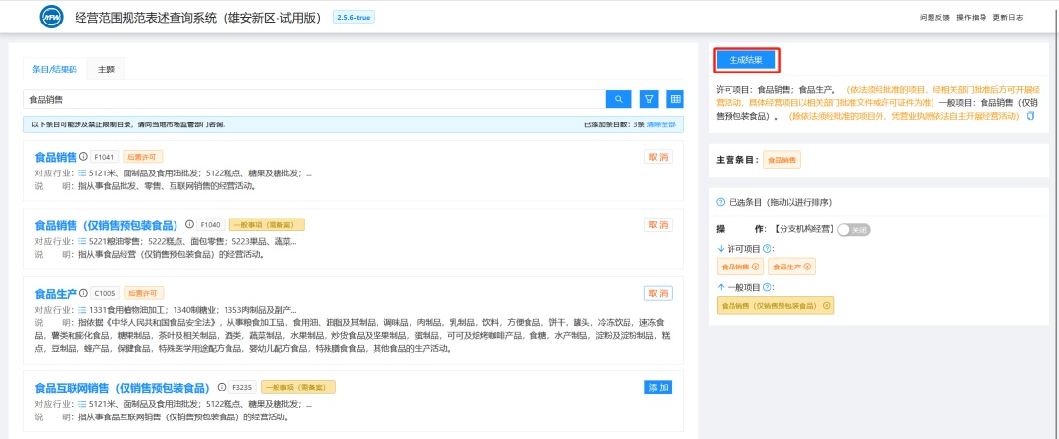The image size is (1059, 439).
Task: Switch to the 条目/结果码 tab
Action: [55, 70]
